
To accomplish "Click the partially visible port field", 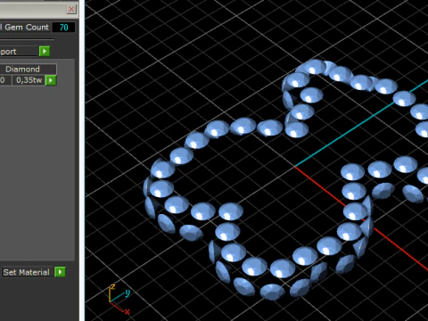I will [19, 52].
